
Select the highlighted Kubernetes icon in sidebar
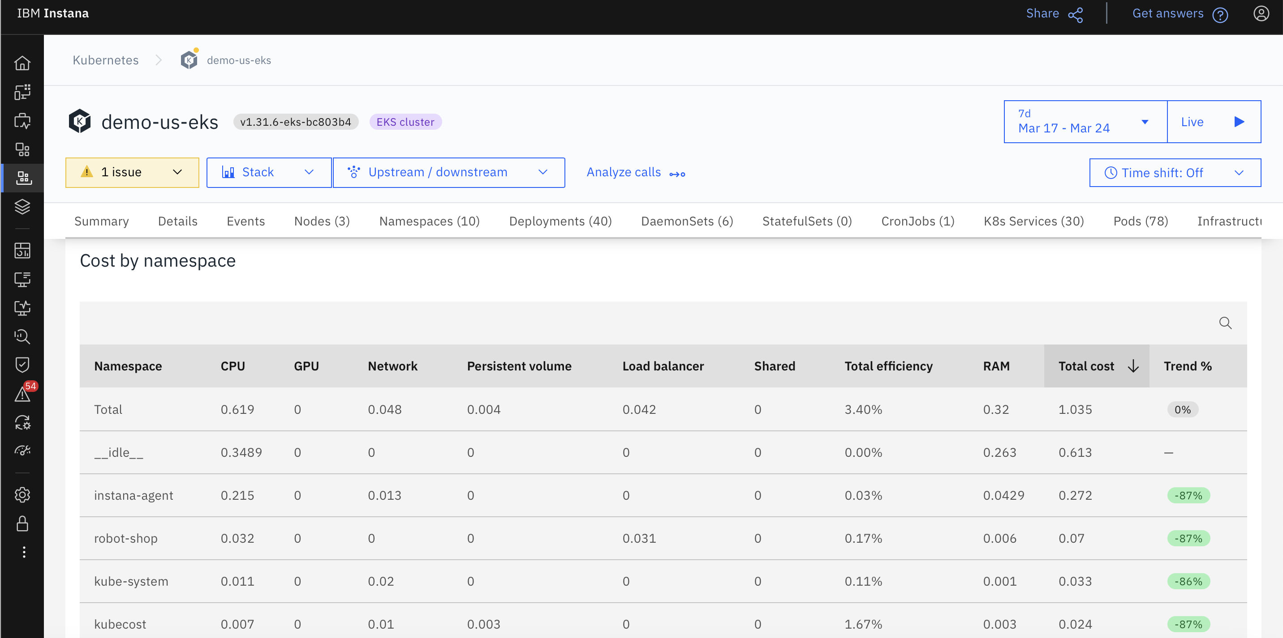pos(23,178)
